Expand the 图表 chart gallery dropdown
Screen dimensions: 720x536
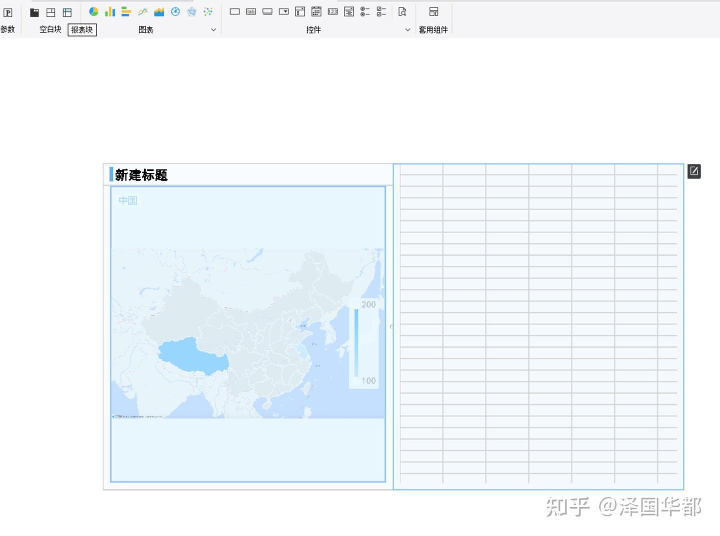(x=213, y=29)
